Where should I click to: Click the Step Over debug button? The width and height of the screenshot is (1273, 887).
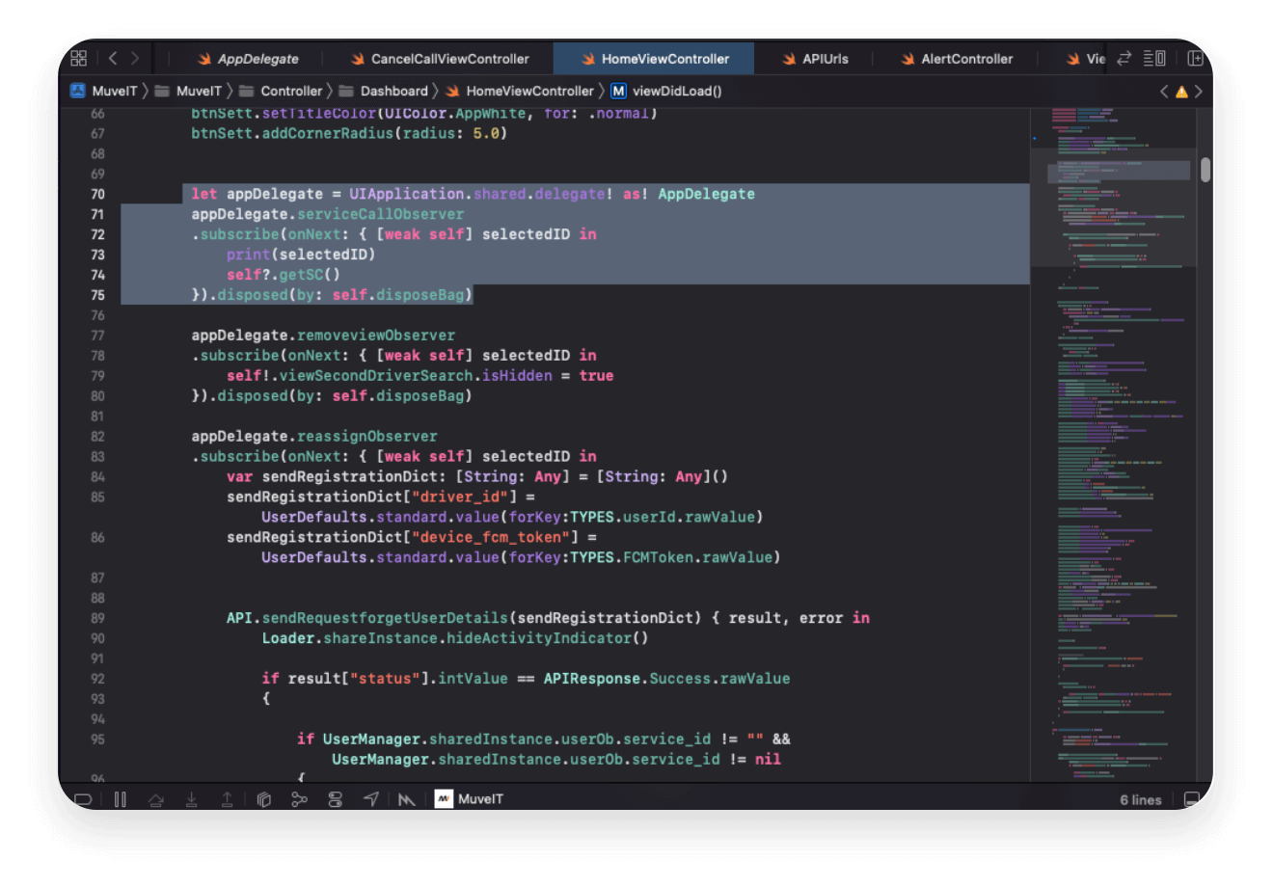click(156, 799)
